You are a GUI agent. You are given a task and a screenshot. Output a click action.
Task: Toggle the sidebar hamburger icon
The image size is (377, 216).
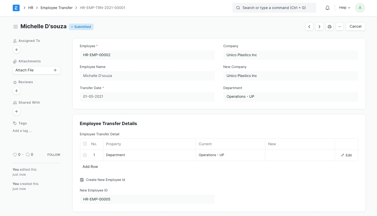pos(15,27)
